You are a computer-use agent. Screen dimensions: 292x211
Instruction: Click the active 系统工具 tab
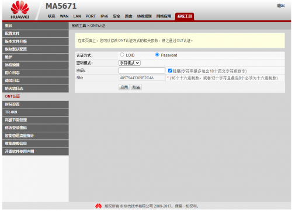(185, 16)
